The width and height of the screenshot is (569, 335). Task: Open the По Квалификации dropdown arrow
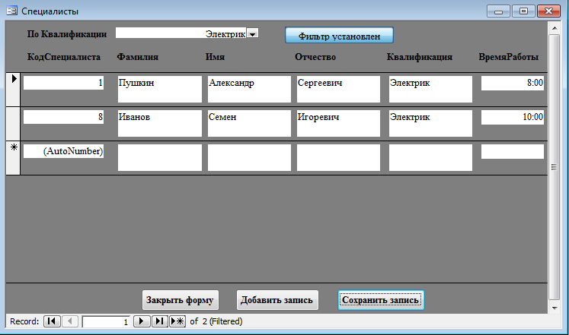tap(253, 33)
